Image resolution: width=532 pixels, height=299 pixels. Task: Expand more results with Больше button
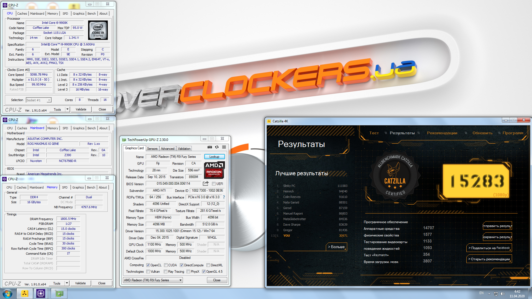coord(336,247)
